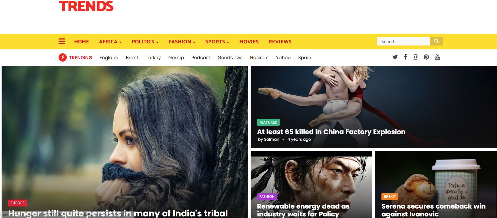Image resolution: width=497 pixels, height=218 pixels.
Task: Open the Reviews menu item
Action: 280,42
